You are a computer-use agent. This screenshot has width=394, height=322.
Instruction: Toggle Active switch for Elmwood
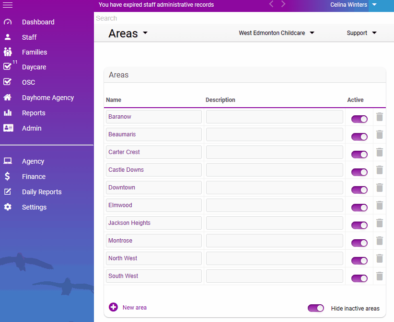click(x=359, y=207)
